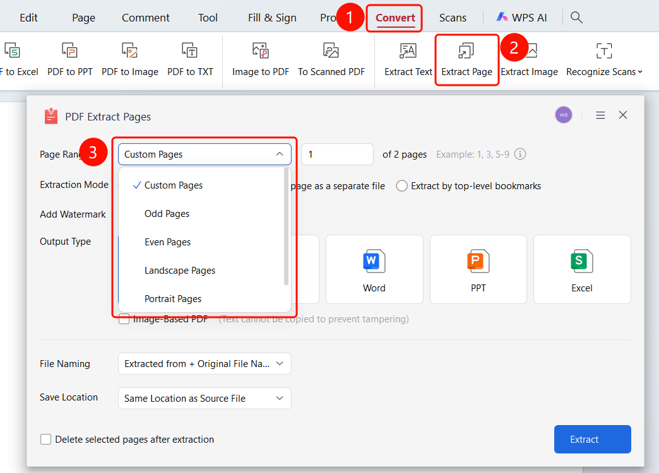
Task: Open the Fill & Sign tab
Action: [272, 18]
